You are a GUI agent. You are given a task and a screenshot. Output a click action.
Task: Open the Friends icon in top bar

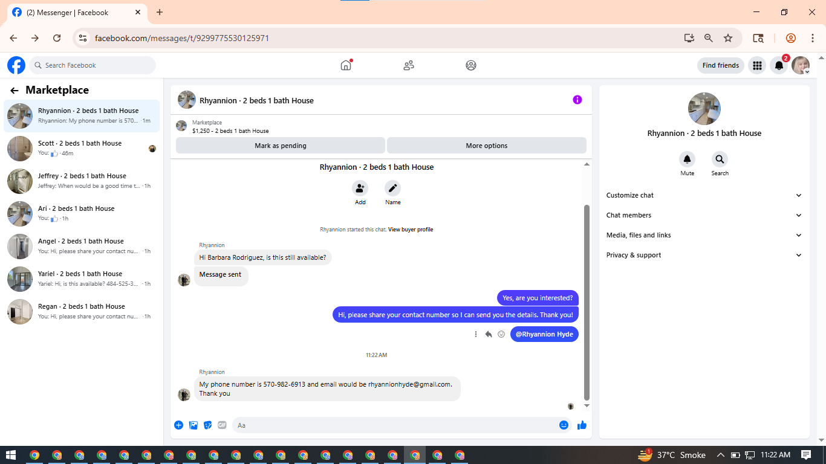click(x=409, y=65)
